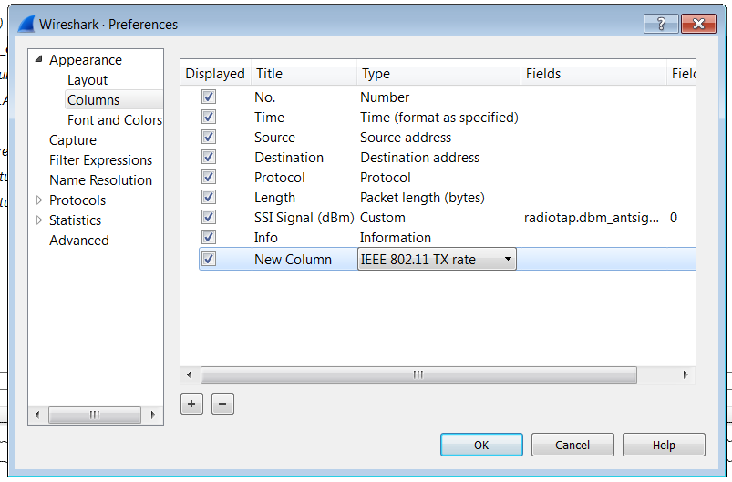Viewport: 732px width, 482px height.
Task: Click right arrow of column list scrollbar
Action: (686, 374)
